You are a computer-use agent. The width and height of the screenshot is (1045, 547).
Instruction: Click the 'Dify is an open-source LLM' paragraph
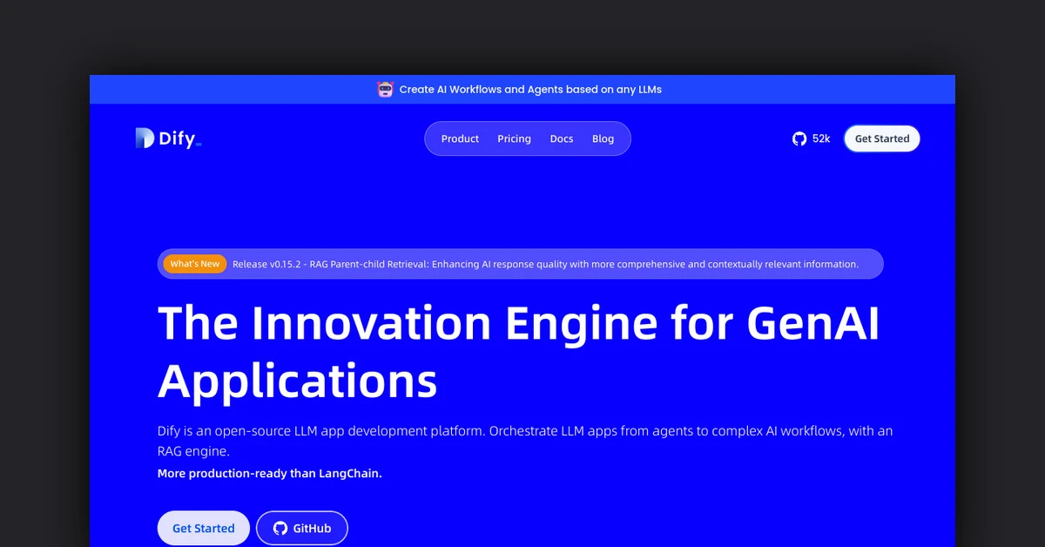[524, 431]
